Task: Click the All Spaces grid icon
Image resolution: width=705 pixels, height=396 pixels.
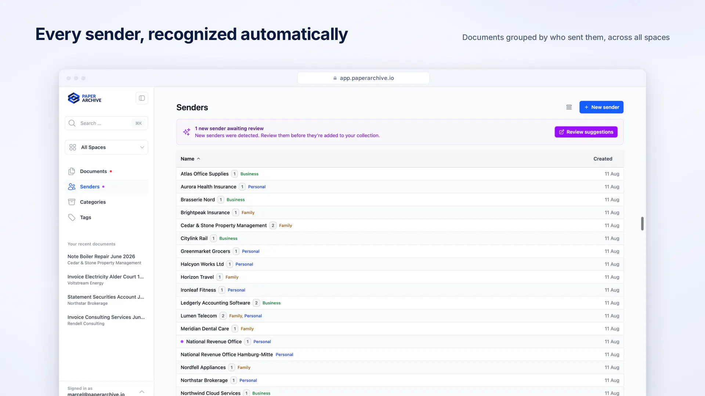Action: point(73,147)
